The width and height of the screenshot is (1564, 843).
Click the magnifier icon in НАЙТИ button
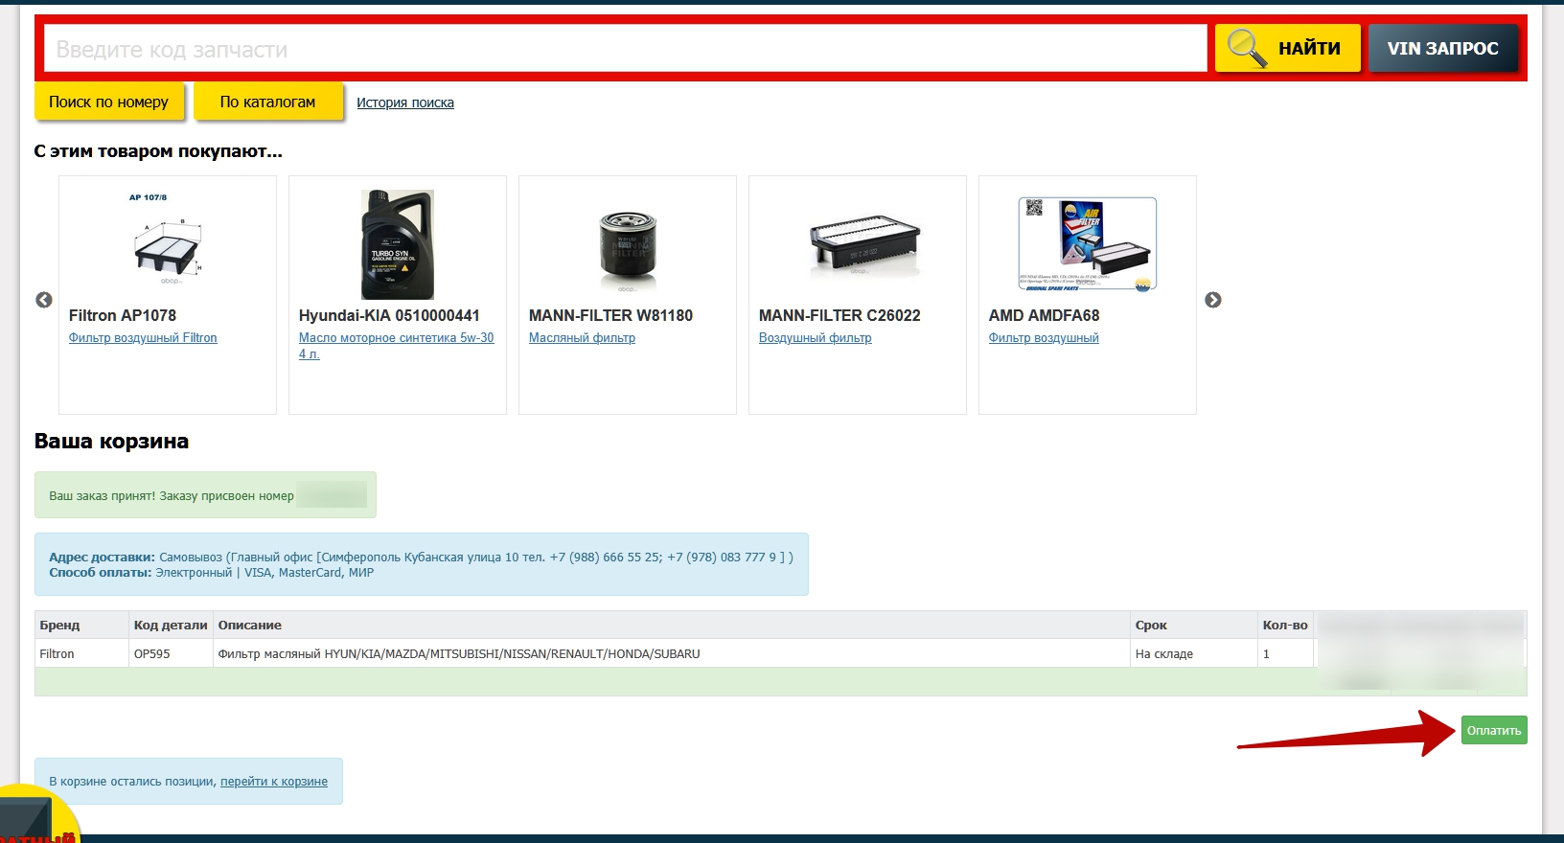(x=1247, y=48)
